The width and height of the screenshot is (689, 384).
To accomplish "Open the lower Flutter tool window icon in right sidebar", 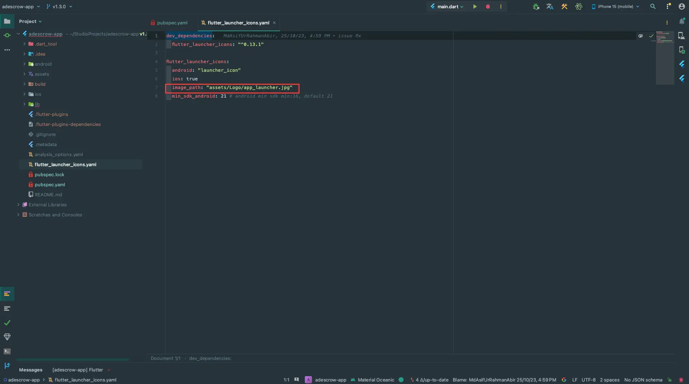I will click(681, 79).
